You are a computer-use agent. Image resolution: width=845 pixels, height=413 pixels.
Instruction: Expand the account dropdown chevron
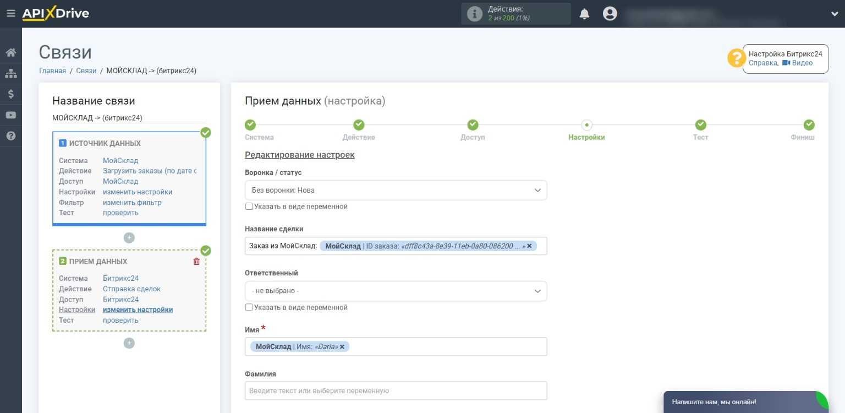coord(834,14)
